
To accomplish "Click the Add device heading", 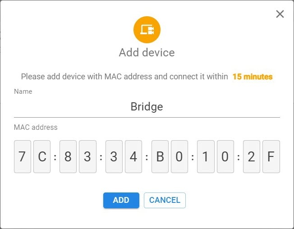I will coord(147,53).
